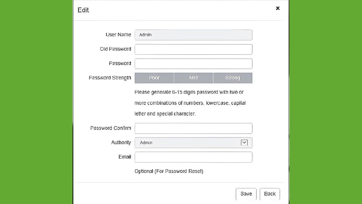Focus the Old Password input field
The image size is (362, 204).
[193, 49]
